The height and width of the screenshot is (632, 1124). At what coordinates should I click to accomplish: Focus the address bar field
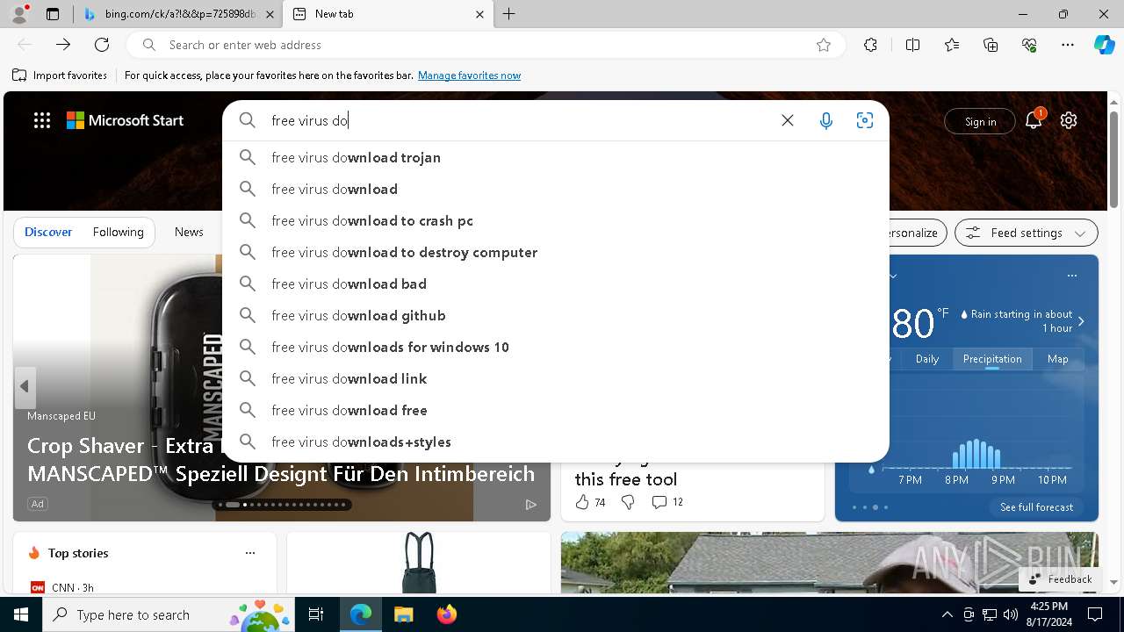tap(486, 45)
